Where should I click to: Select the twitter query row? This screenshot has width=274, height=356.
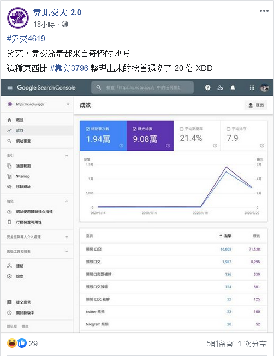(174, 312)
